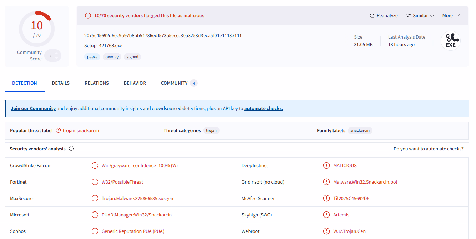
Task: Click Win/grayware_confidence_100% (W) result
Action: pos(140,165)
